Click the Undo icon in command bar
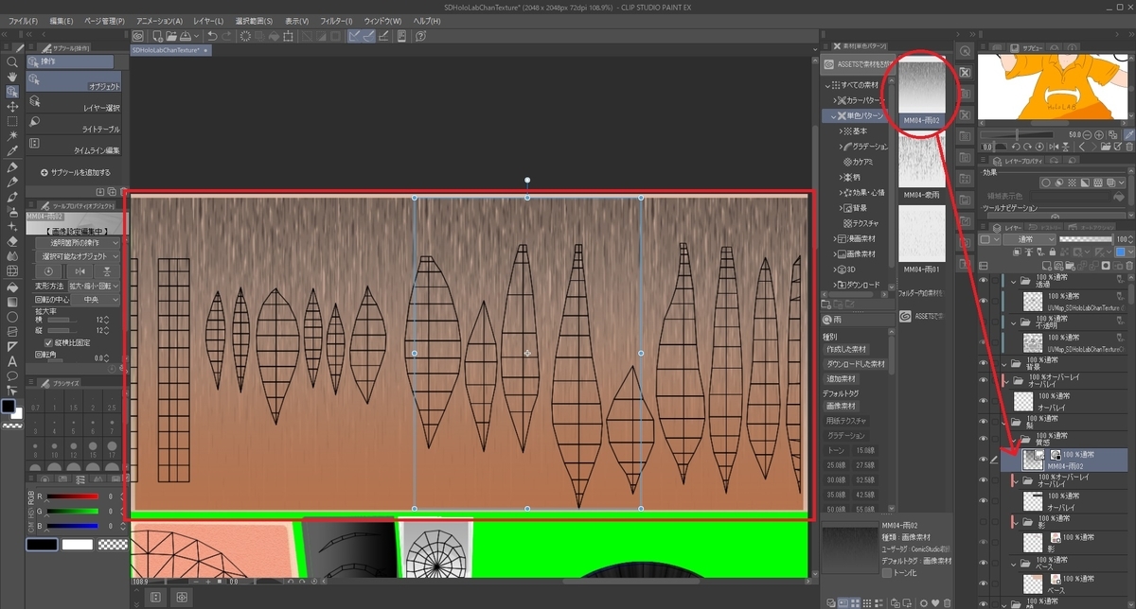 tap(212, 36)
